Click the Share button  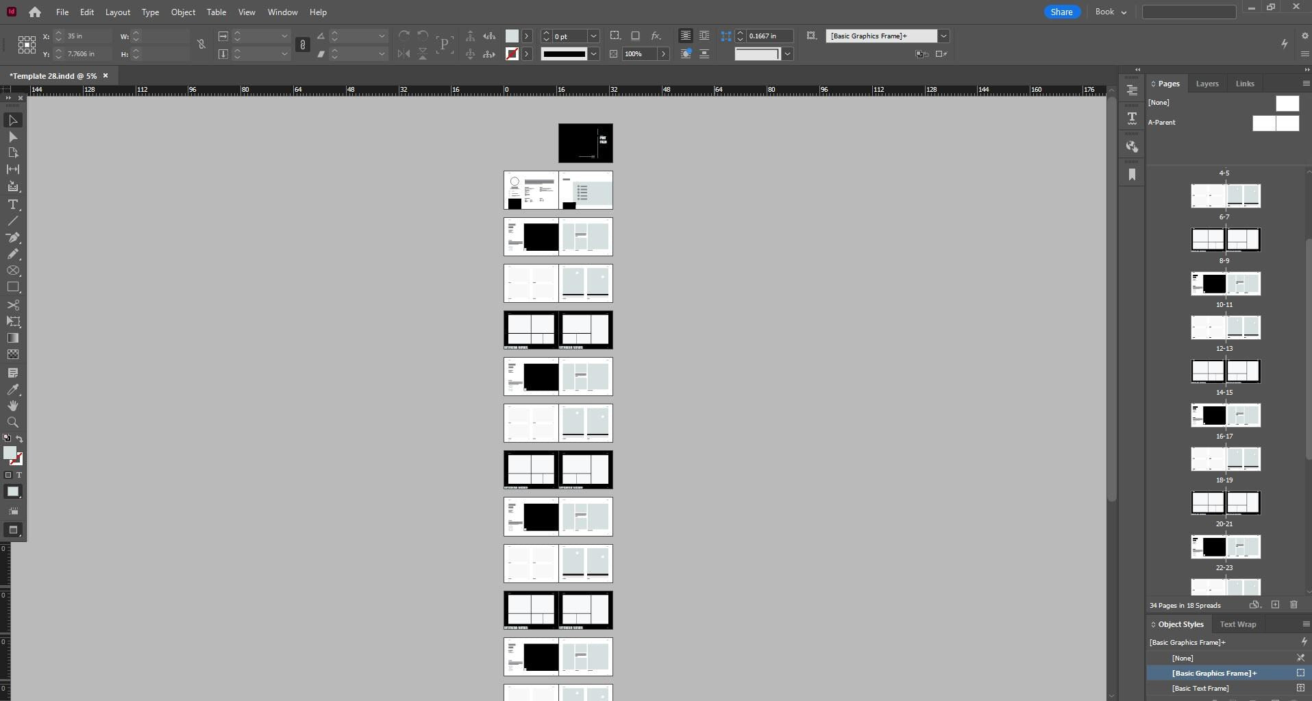(x=1061, y=12)
